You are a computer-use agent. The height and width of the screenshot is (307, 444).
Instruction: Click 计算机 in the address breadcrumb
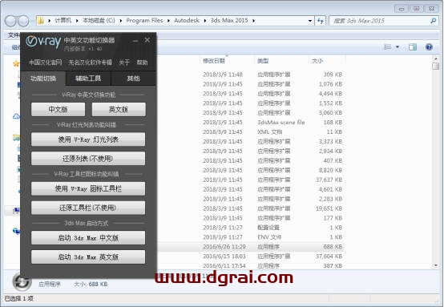(63, 20)
